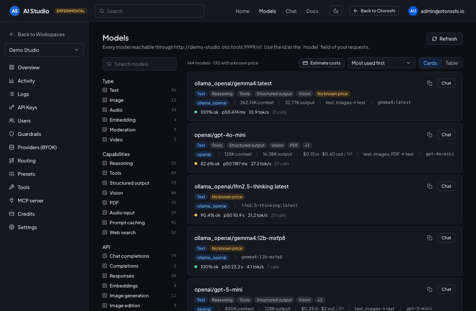Open Docs in top navigation

(x=312, y=11)
